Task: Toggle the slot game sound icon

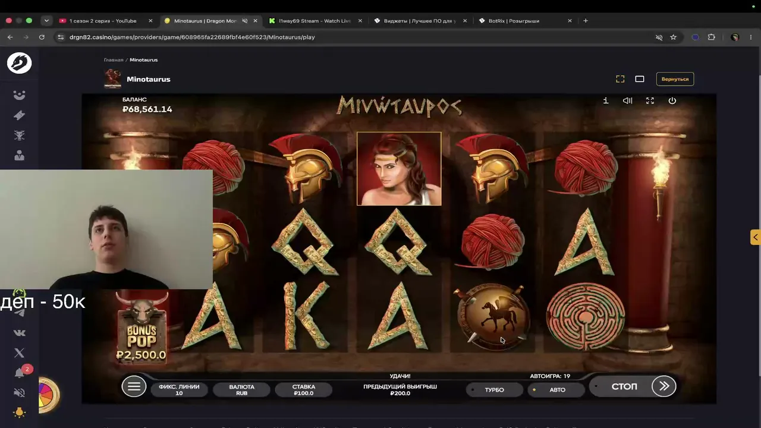Action: pyautogui.click(x=627, y=100)
